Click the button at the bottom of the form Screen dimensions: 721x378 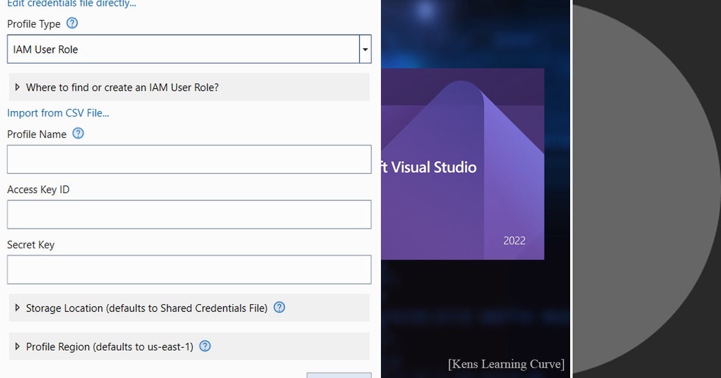(x=338, y=376)
